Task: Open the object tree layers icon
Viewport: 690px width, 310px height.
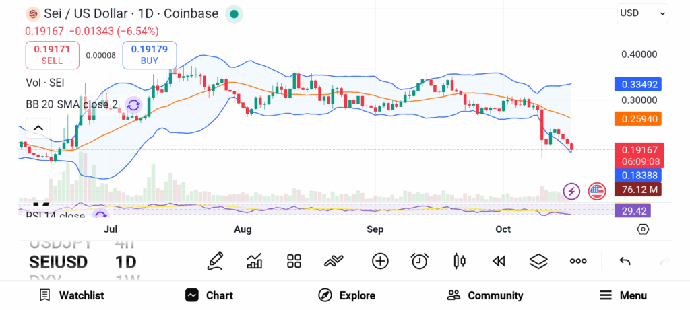Action: click(x=538, y=261)
